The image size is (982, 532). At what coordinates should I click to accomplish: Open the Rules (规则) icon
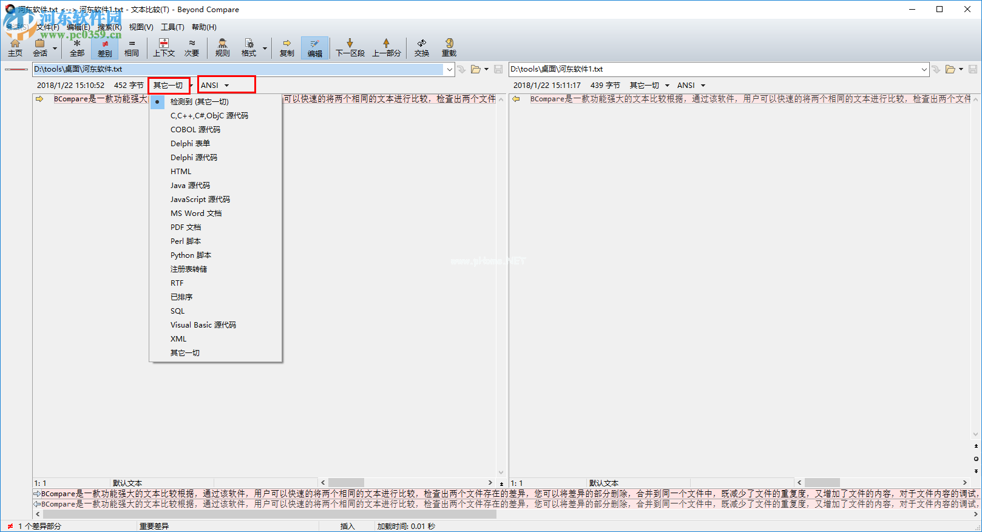pos(223,48)
